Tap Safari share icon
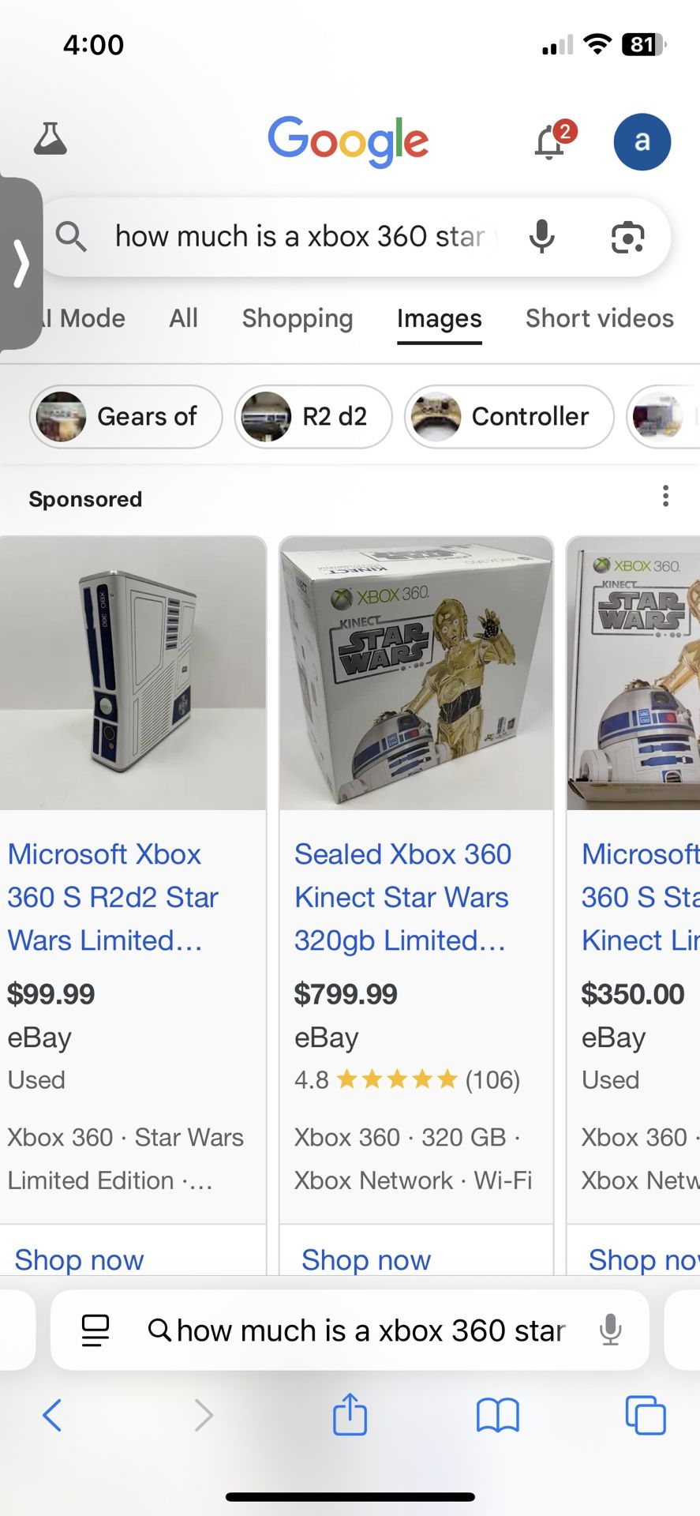This screenshot has width=700, height=1516. pos(350,1414)
